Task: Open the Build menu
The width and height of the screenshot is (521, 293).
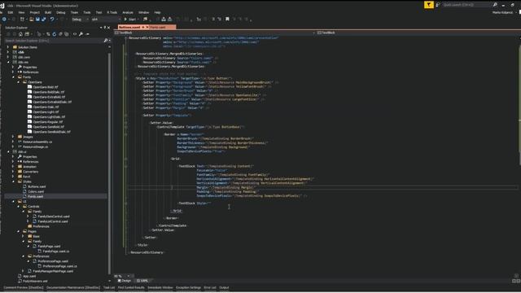Action: (x=48, y=12)
